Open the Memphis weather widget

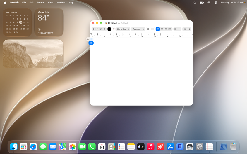pyautogui.click(x=49, y=22)
